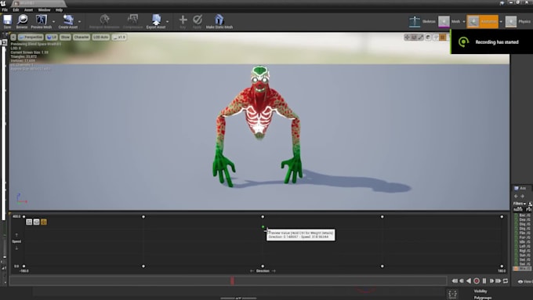Open dropdown arrow next to Animation mode

point(501,22)
